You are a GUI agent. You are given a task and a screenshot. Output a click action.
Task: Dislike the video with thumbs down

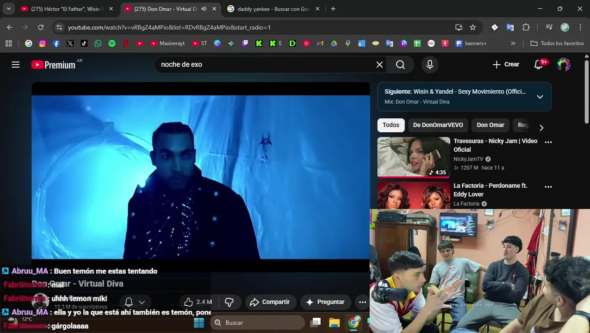(x=229, y=302)
